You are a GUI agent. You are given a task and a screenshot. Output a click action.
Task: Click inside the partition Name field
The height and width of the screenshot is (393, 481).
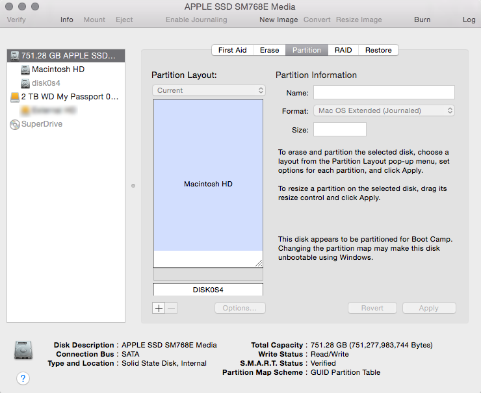pyautogui.click(x=383, y=92)
